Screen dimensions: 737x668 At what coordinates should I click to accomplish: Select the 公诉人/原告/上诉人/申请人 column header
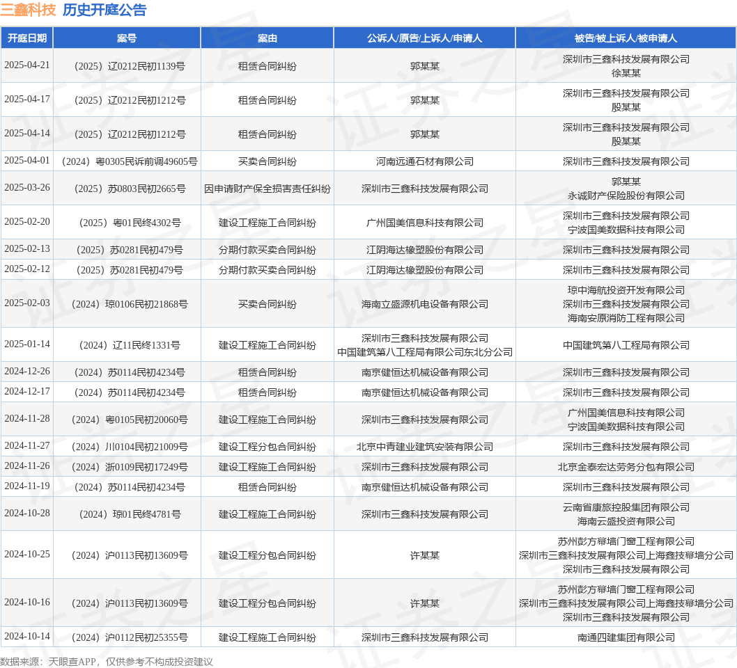click(424, 38)
